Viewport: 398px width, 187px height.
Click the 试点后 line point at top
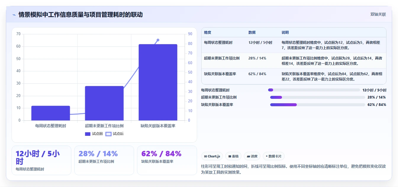coord(158,40)
